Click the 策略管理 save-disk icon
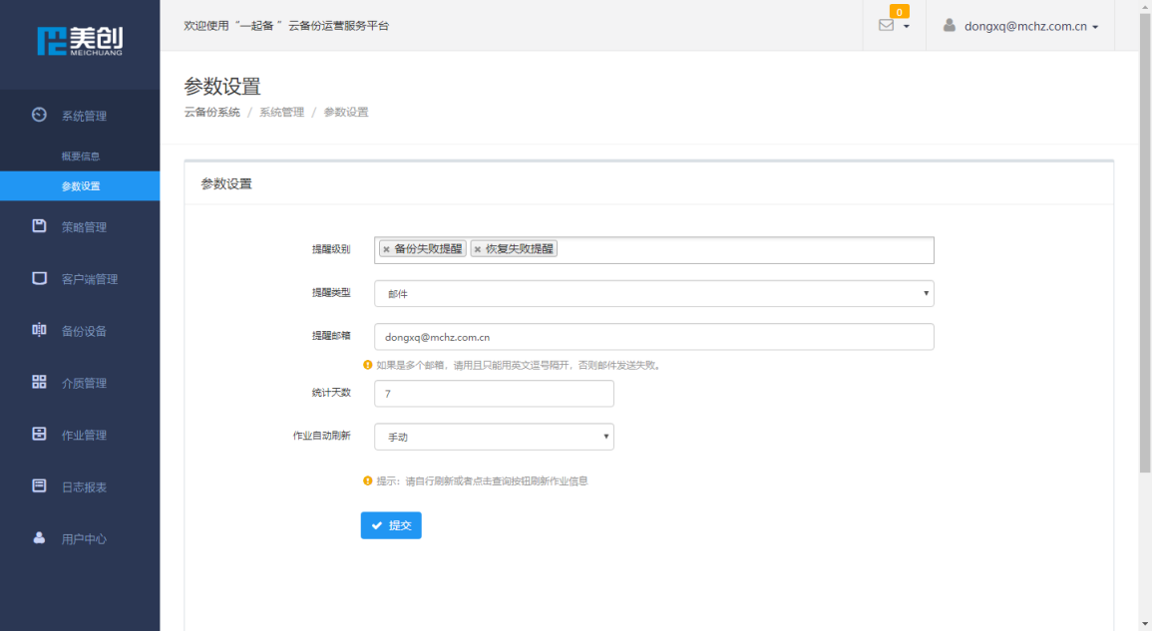Viewport: 1152px width, 631px height. 39,226
